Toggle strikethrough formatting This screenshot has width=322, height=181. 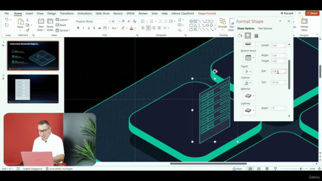[x=100, y=28]
